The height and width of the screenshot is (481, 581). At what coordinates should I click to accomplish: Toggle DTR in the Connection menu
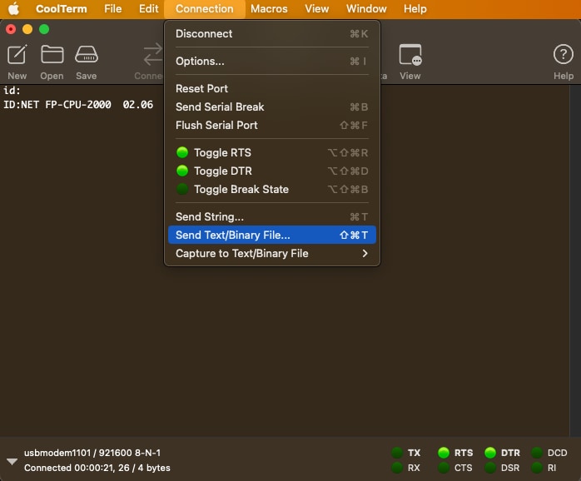click(x=222, y=171)
